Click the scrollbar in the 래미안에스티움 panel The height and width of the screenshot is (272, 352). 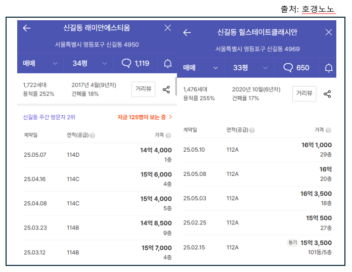176,87
